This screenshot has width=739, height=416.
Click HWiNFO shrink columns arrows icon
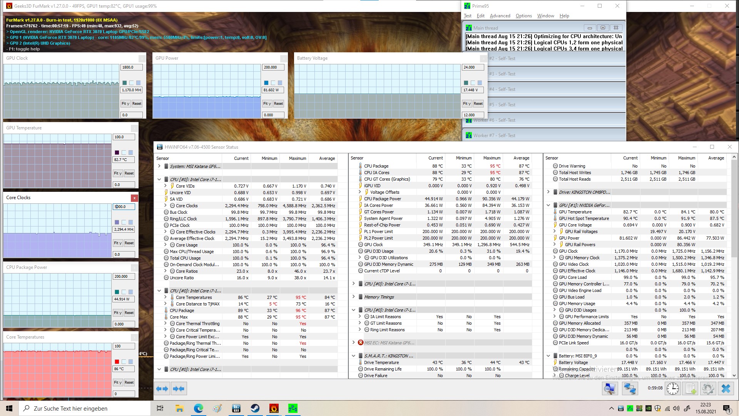[179, 389]
